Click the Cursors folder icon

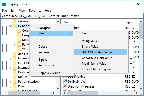[15, 21]
